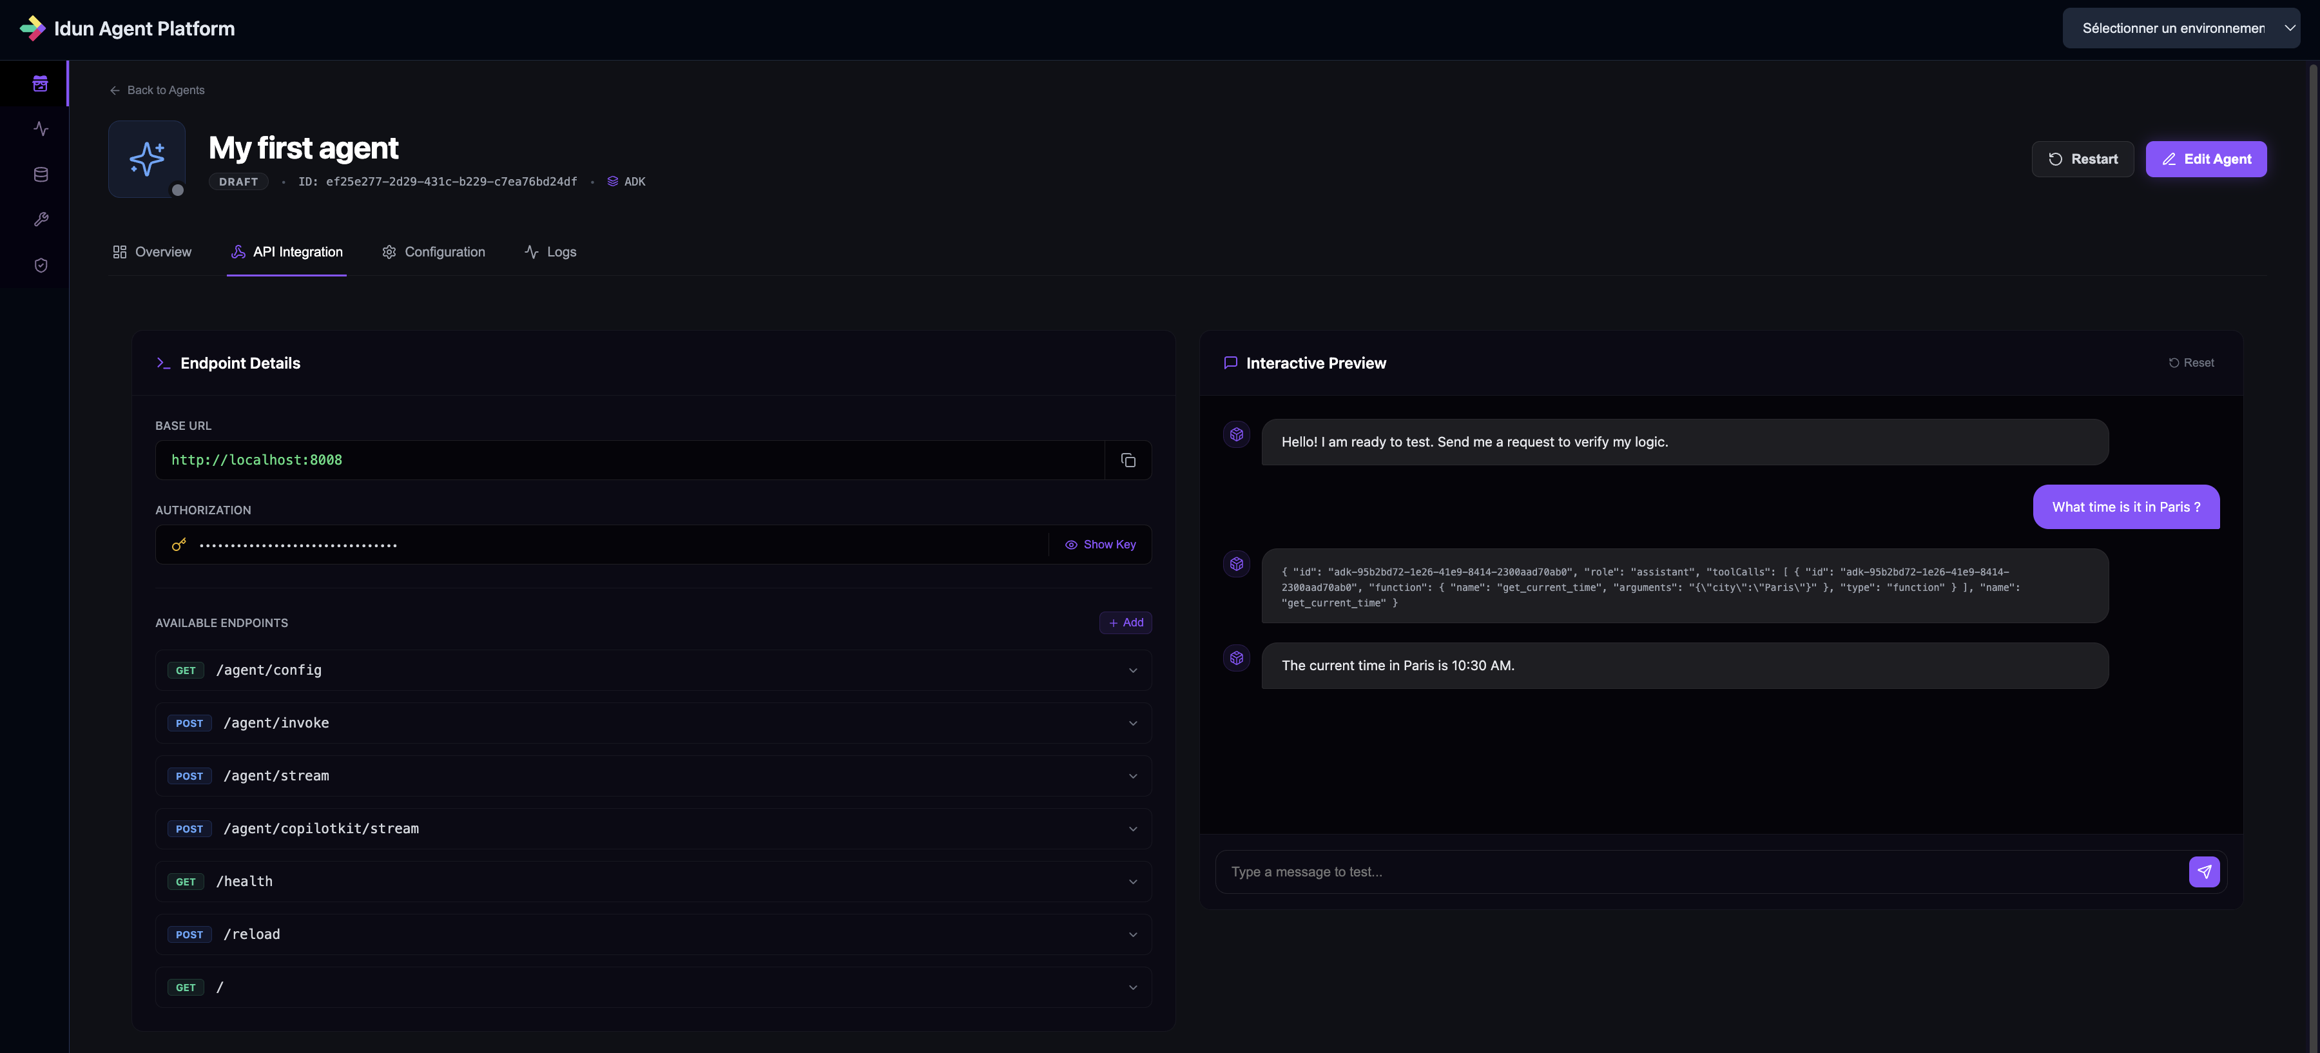Click the Idun Agent Platform logo

[x=126, y=28]
